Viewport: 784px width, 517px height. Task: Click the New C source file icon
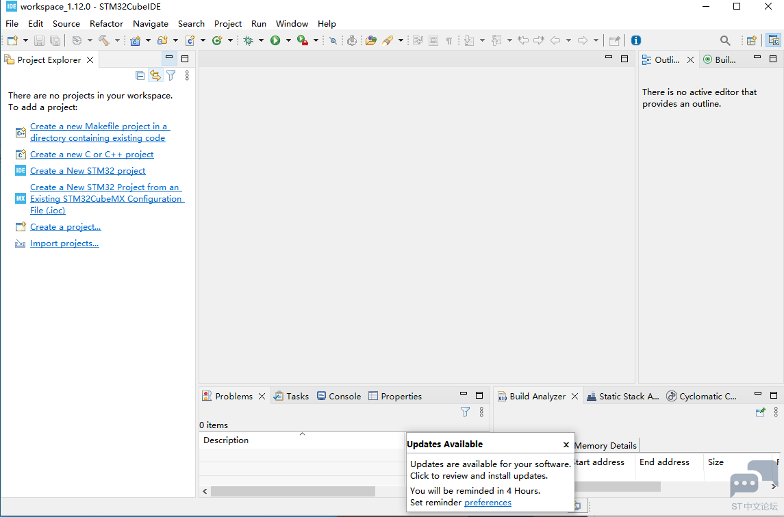point(190,40)
